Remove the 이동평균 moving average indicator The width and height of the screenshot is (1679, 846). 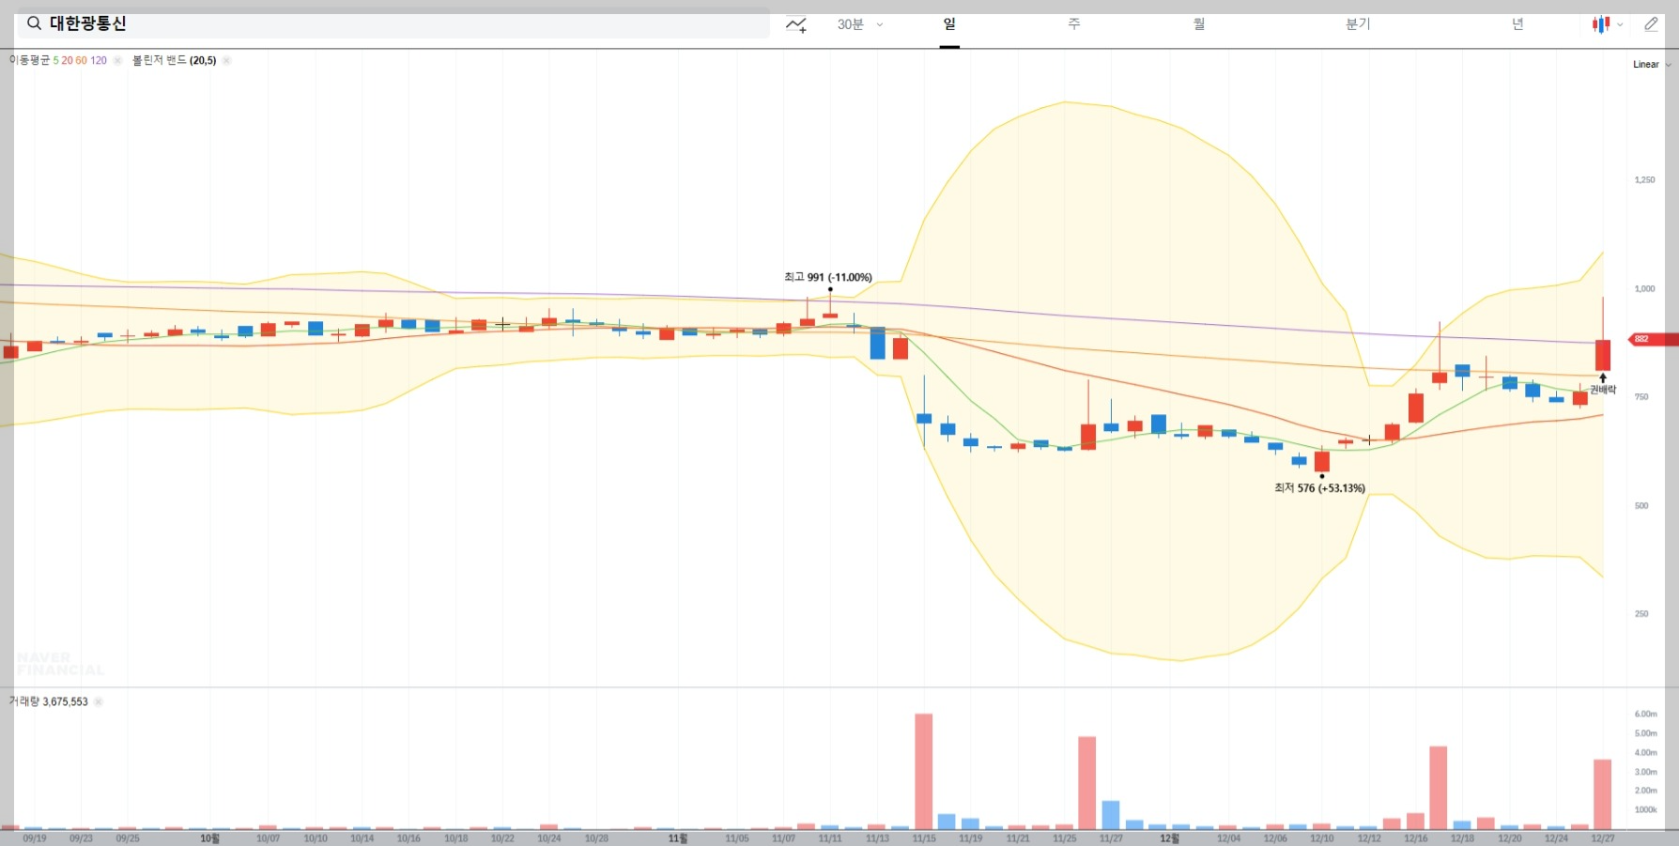[117, 60]
